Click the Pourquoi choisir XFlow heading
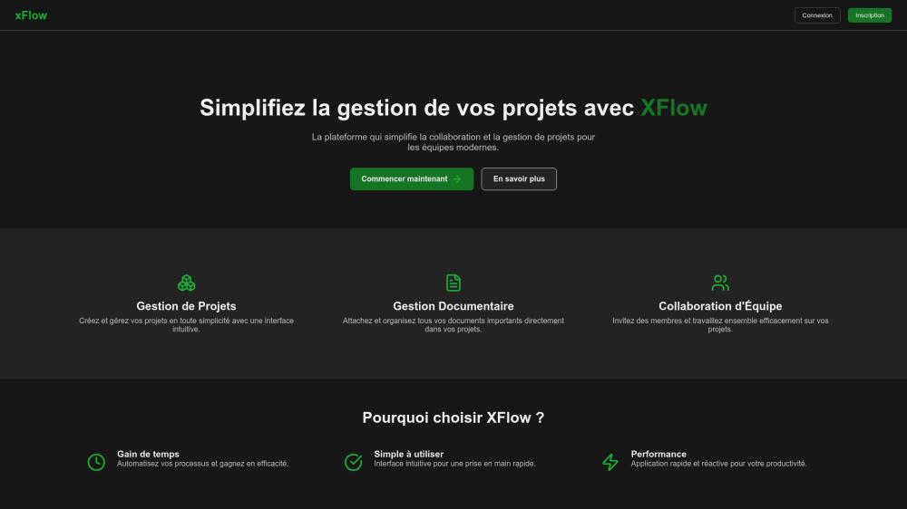907x509 pixels. pyautogui.click(x=453, y=418)
